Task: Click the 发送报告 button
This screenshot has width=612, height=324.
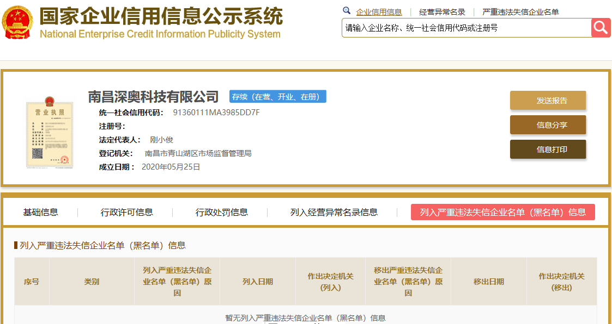Action: (x=548, y=101)
